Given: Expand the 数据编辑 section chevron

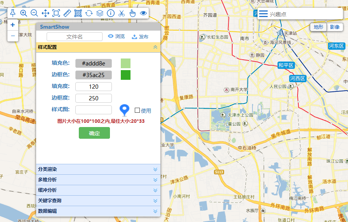Looking at the screenshot, I should click(155, 211).
